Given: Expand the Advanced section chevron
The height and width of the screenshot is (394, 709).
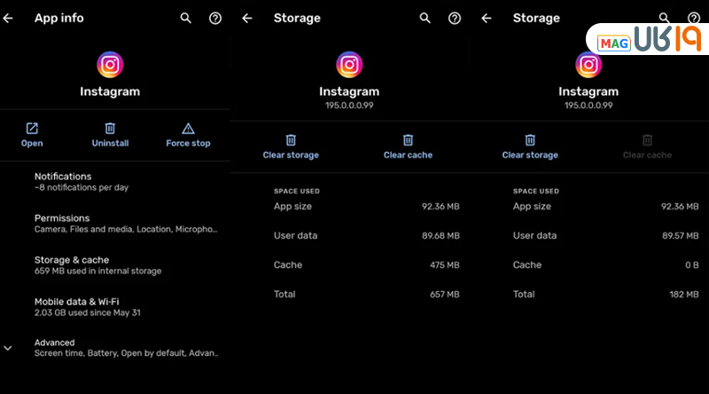Looking at the screenshot, I should (8, 348).
